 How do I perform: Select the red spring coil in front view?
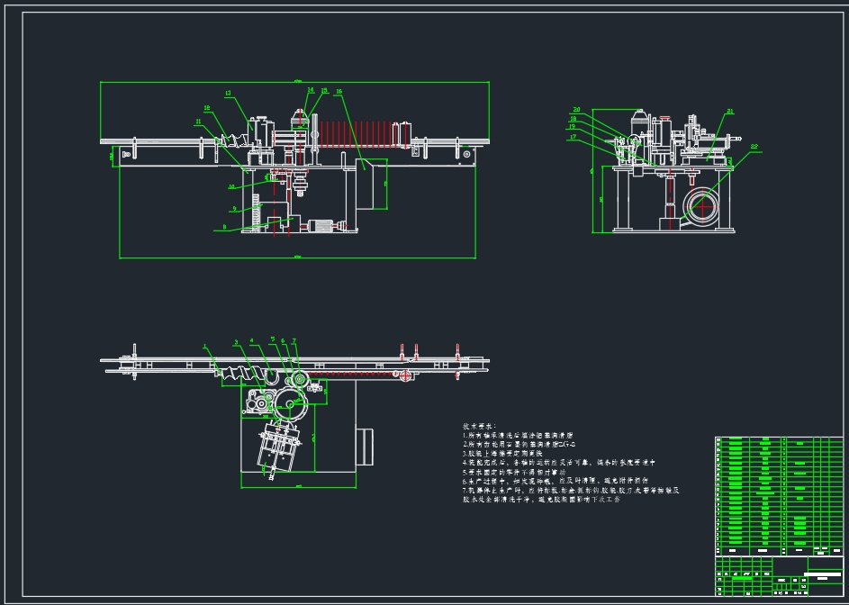click(x=356, y=134)
